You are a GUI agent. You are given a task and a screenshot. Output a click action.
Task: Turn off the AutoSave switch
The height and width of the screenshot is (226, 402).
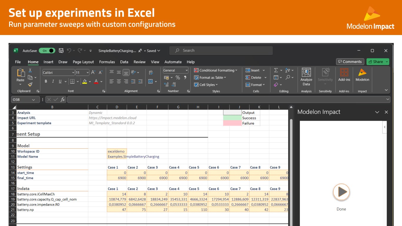pos(47,51)
